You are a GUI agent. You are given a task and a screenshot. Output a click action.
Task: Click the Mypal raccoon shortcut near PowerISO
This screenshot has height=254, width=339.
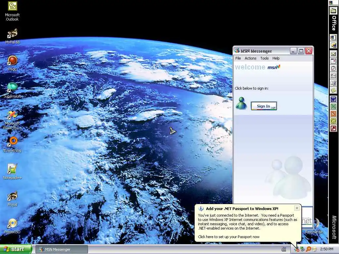12,199
